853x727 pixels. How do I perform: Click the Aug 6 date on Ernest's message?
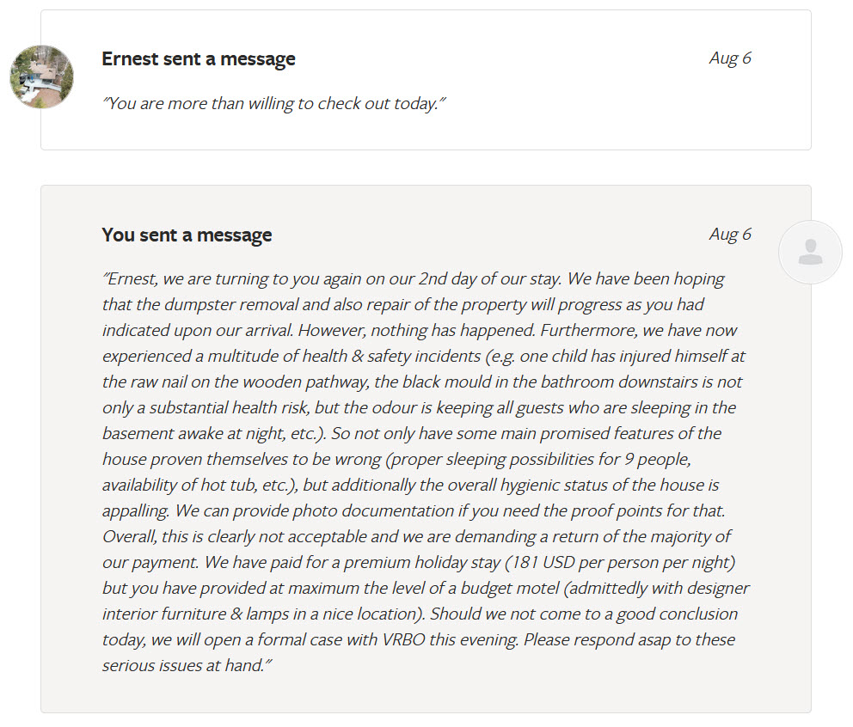click(x=729, y=58)
